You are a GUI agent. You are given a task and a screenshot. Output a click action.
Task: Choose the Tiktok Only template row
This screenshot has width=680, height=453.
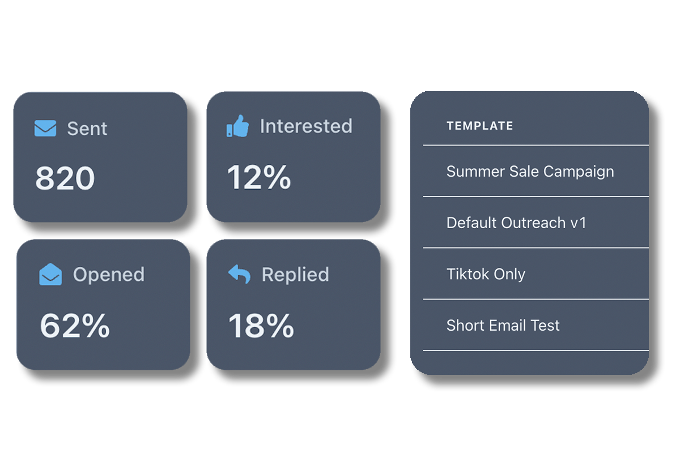486,274
